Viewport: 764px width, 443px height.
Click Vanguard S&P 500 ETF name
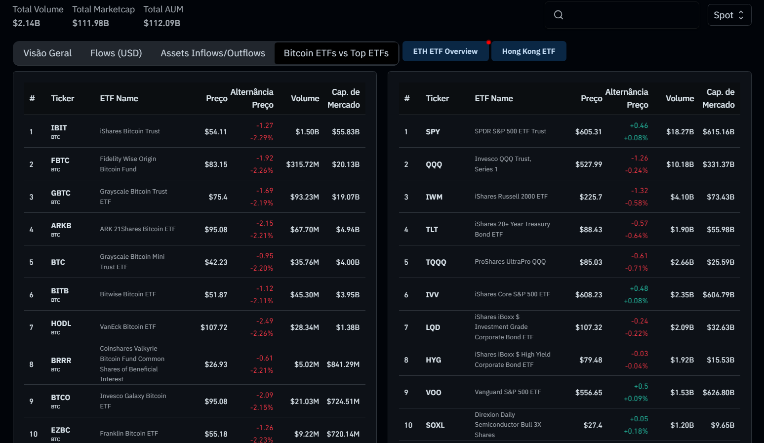coord(508,392)
